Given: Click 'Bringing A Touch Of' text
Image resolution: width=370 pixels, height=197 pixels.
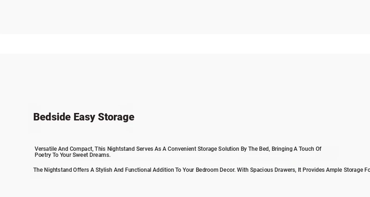Looking at the screenshot, I should coord(296,149).
